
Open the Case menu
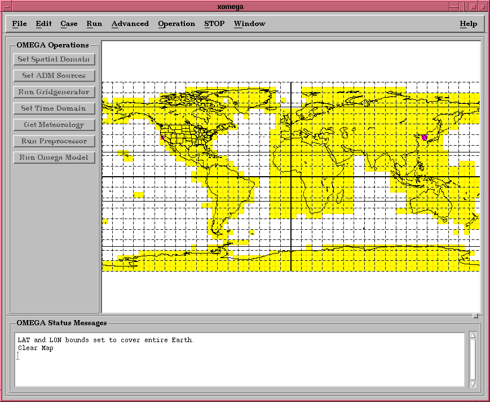pyautogui.click(x=69, y=24)
